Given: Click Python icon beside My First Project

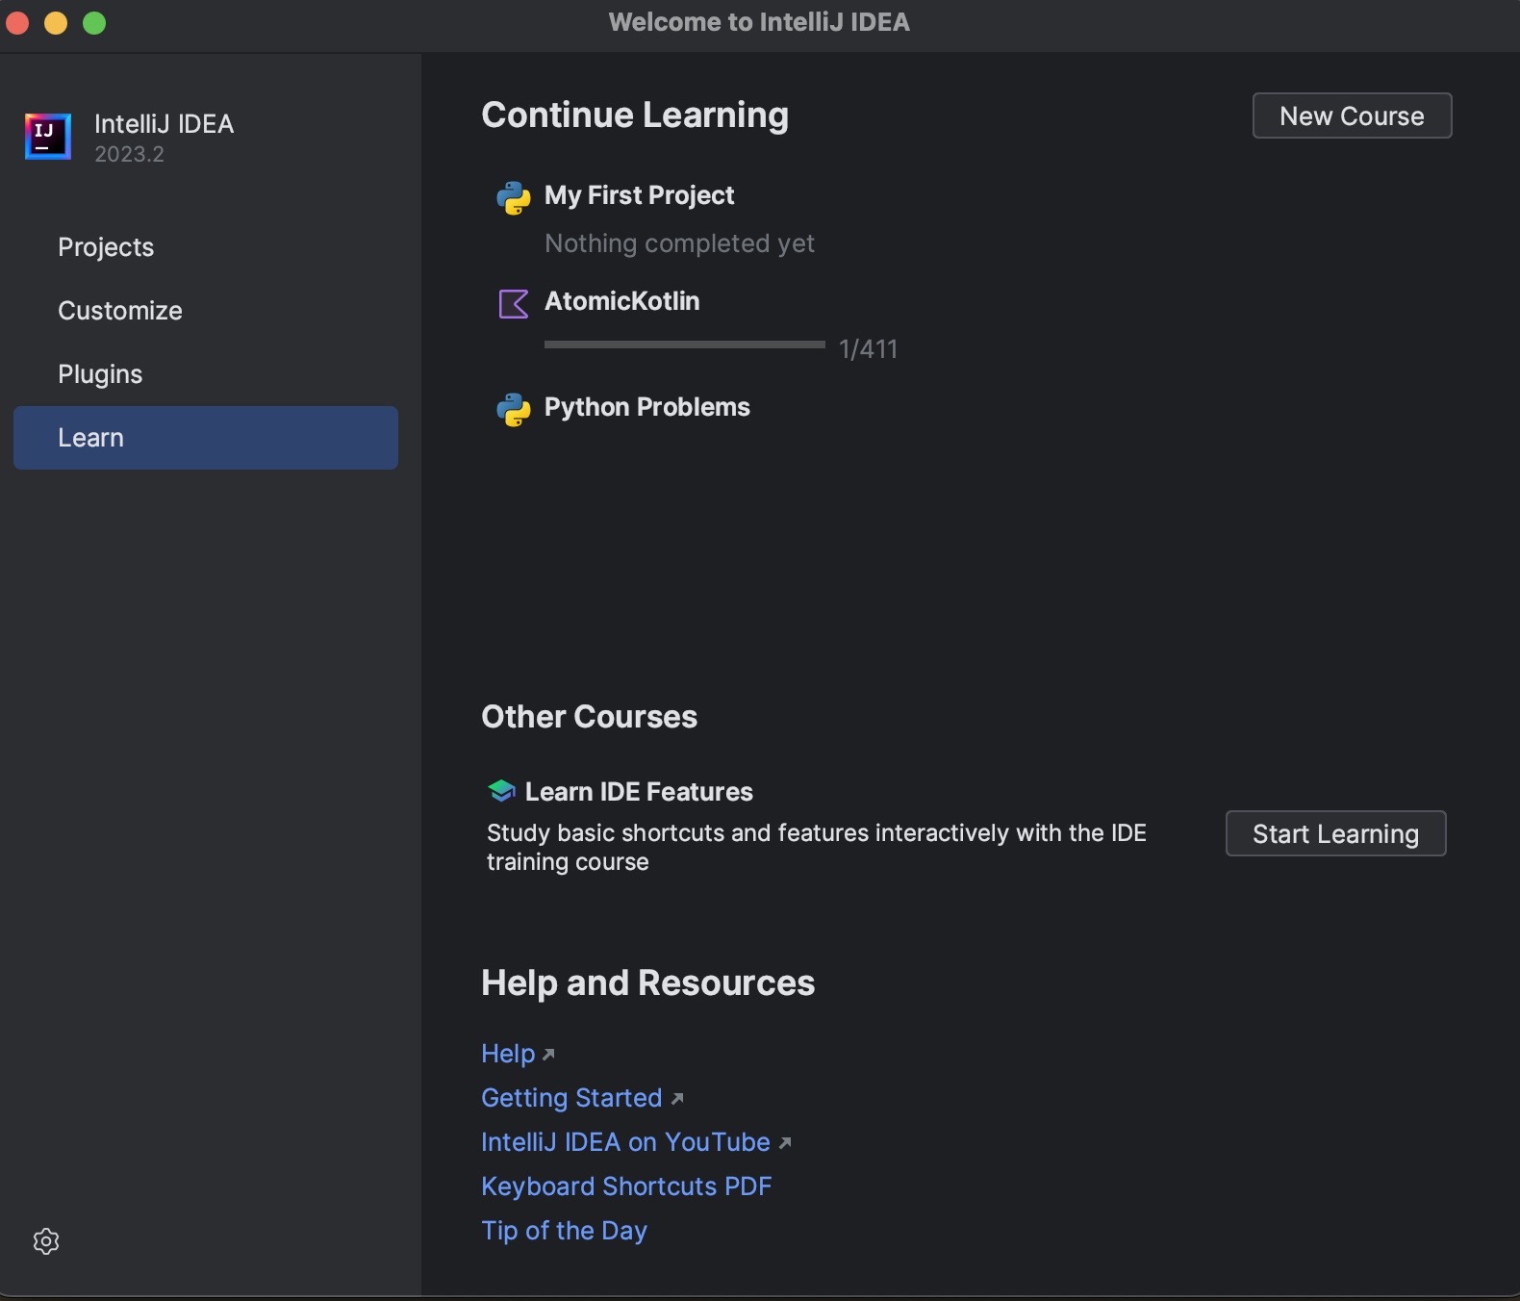Looking at the screenshot, I should click(x=514, y=197).
